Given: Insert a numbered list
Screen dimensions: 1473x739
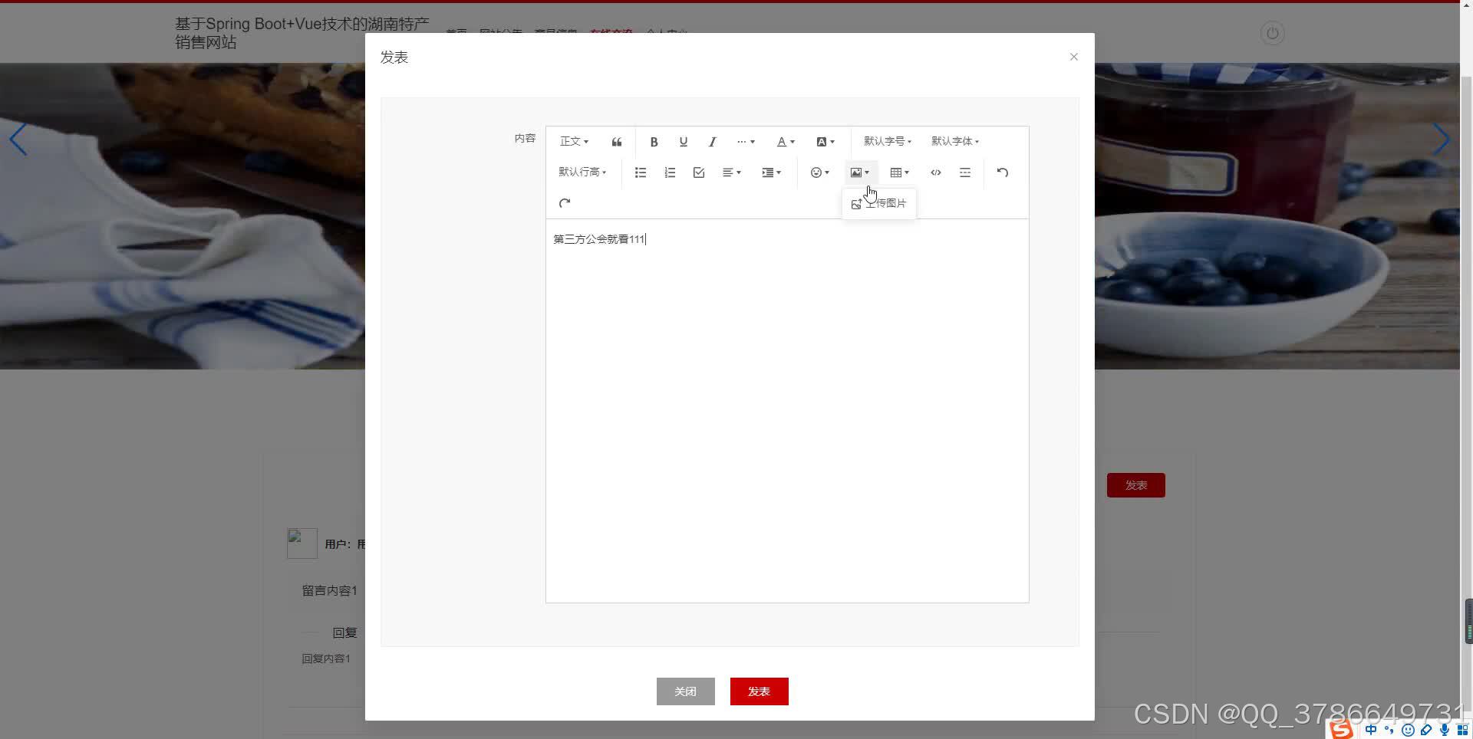Looking at the screenshot, I should click(x=670, y=172).
